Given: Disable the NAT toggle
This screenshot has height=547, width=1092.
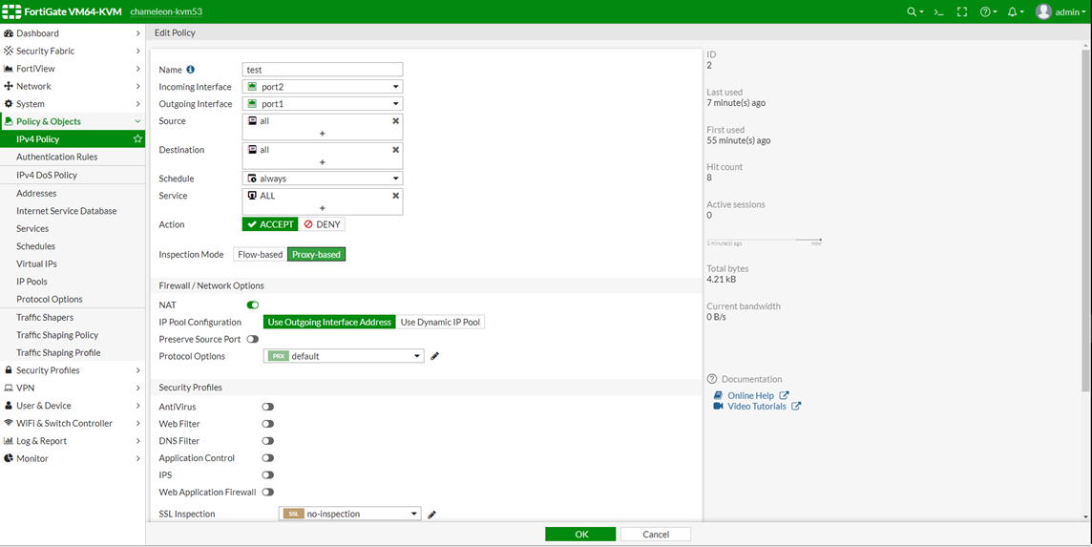Looking at the screenshot, I should point(253,305).
